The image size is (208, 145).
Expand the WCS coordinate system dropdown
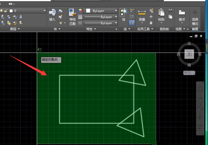[x=189, y=73]
